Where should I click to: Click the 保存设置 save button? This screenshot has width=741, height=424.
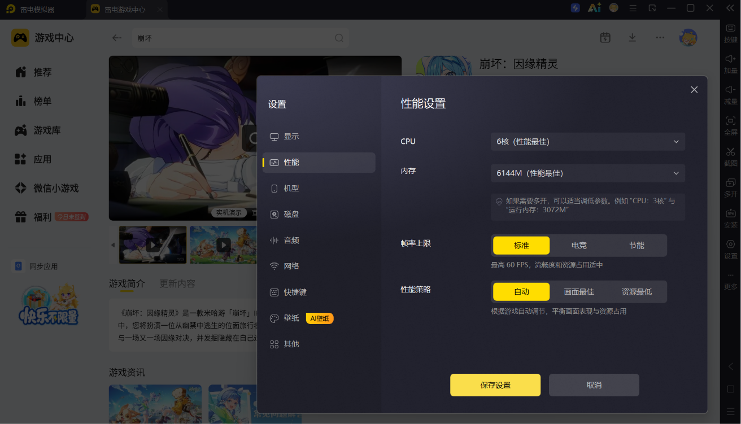click(495, 385)
